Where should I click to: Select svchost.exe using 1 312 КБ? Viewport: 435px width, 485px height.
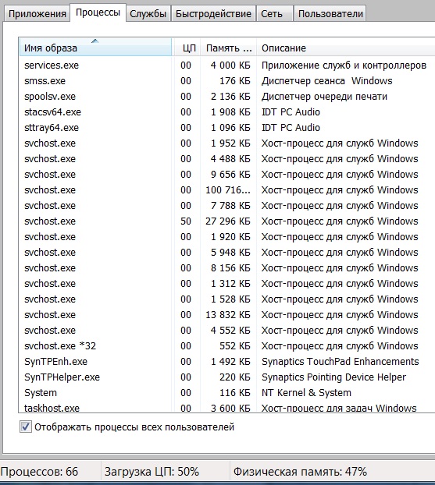226,284
